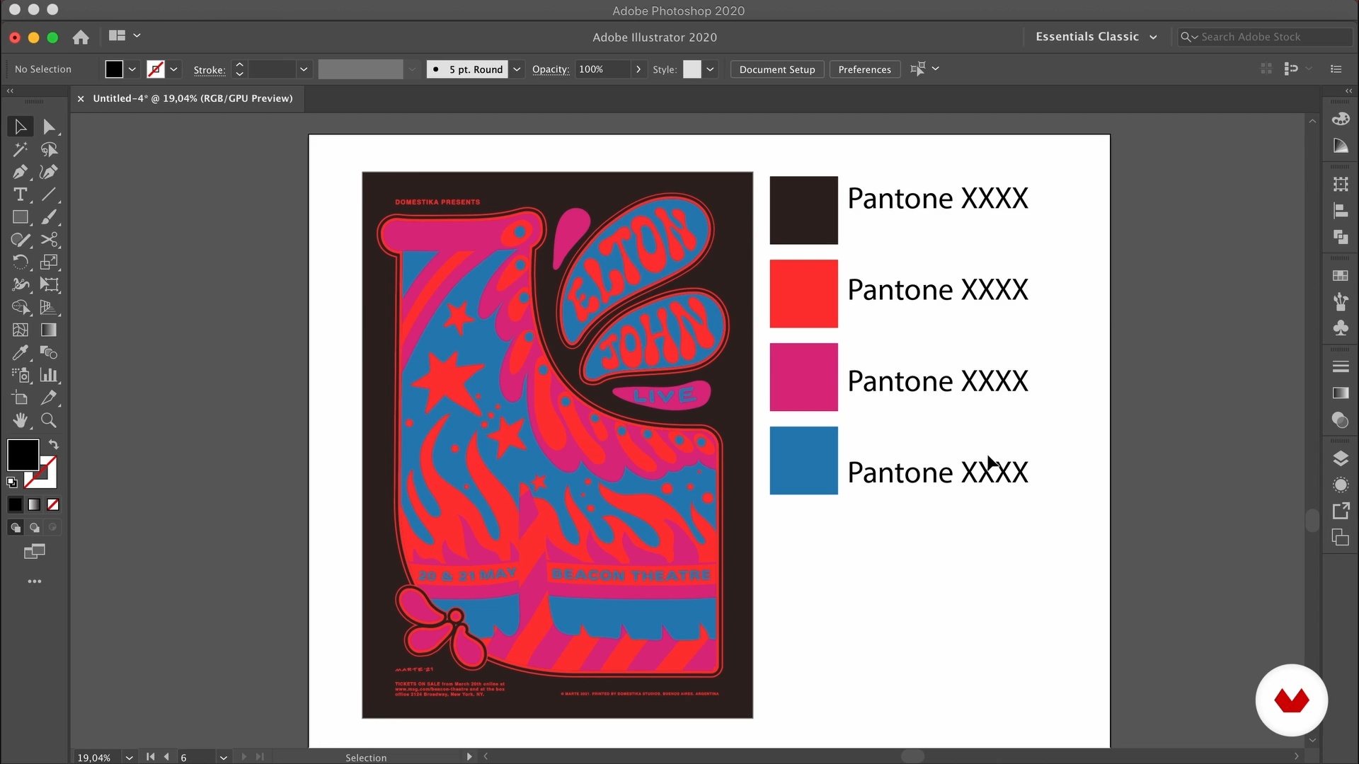Click the Document Setup button
This screenshot has height=764, width=1359.
776,69
